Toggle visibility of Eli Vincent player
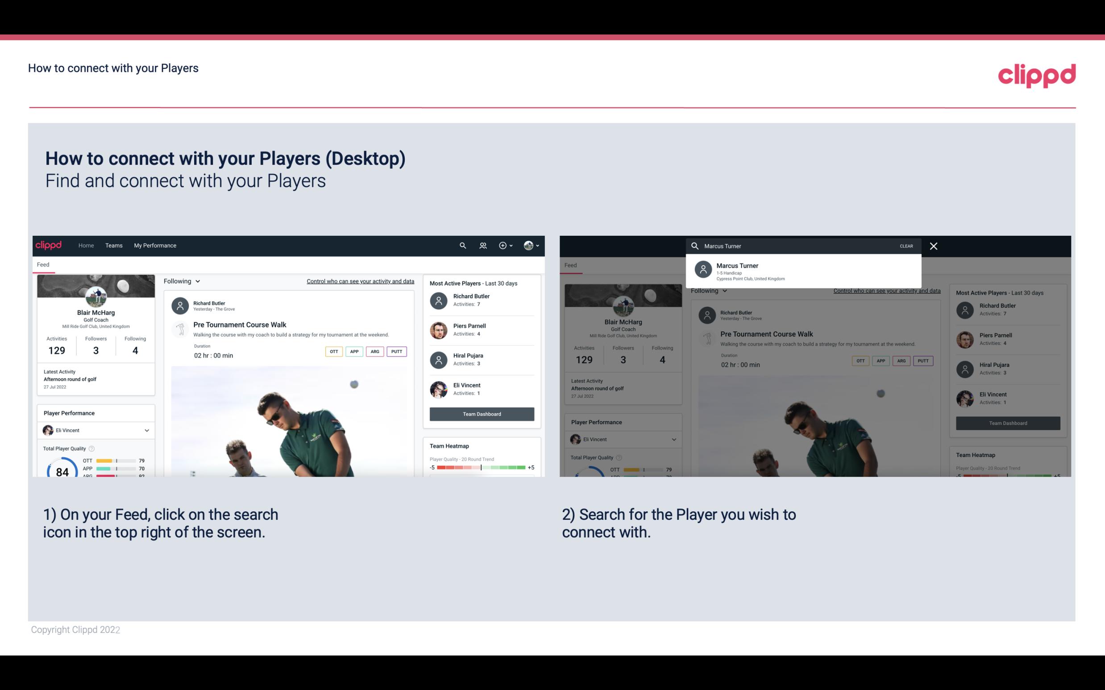 click(x=146, y=430)
